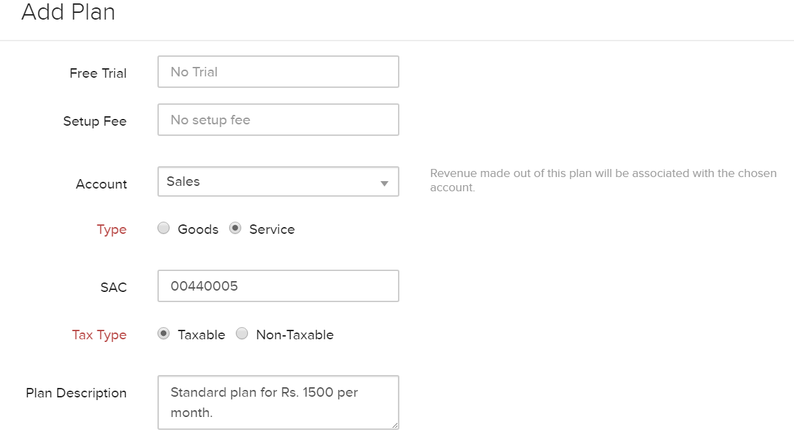Click the resize handle of Plan Description

[395, 426]
